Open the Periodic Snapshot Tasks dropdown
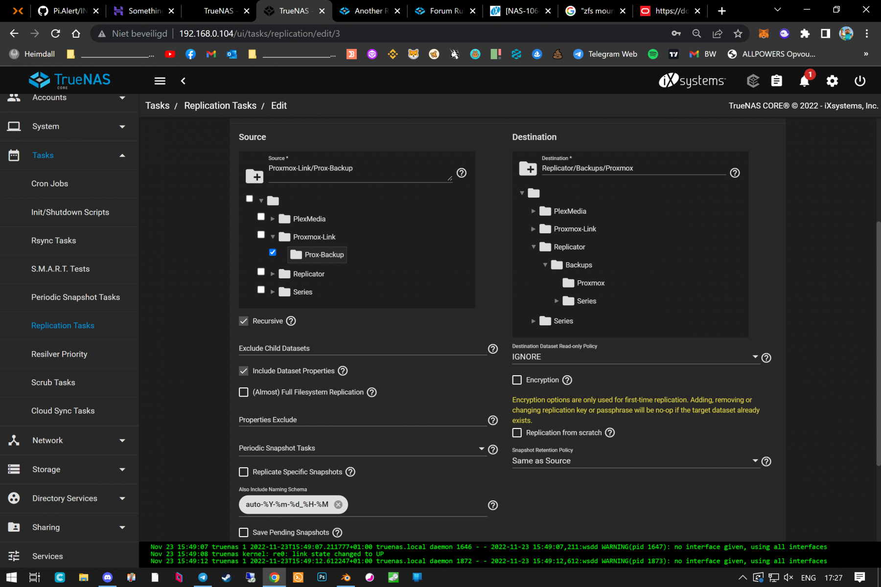Image resolution: width=881 pixels, height=587 pixels. (362, 448)
